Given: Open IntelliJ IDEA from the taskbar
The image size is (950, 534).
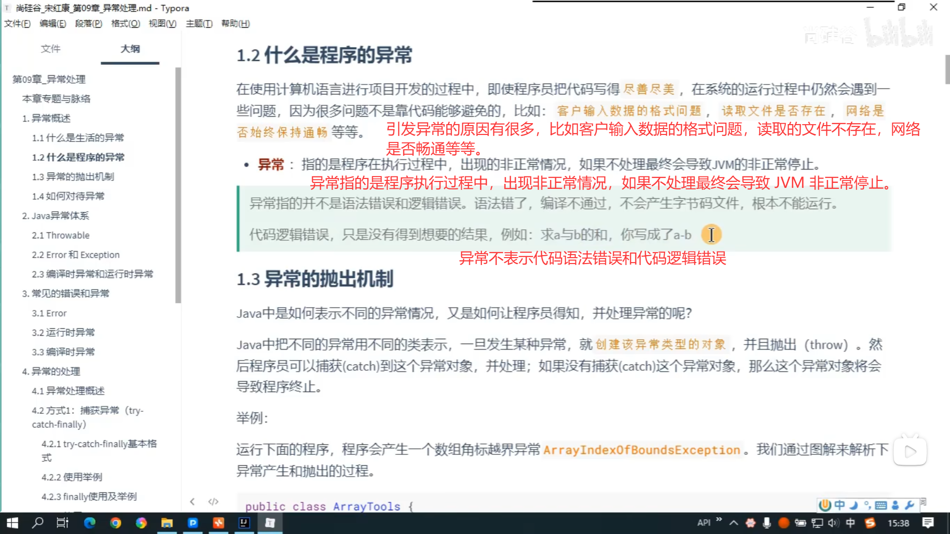Looking at the screenshot, I should tap(244, 523).
